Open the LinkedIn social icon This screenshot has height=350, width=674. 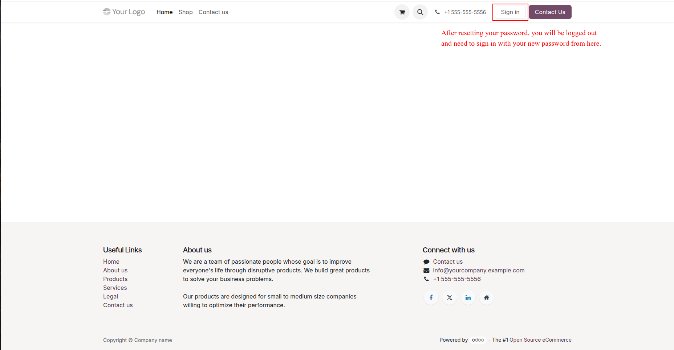(x=468, y=297)
